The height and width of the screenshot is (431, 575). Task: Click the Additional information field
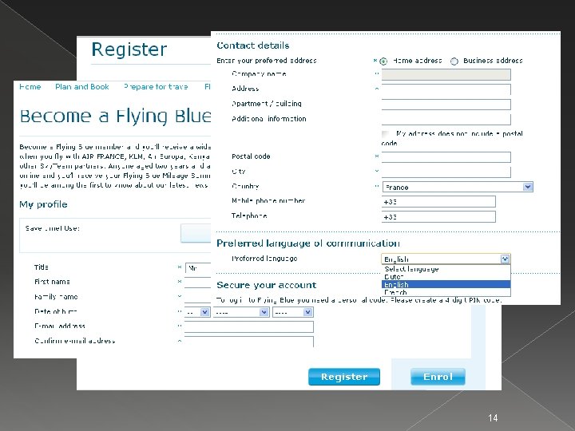point(446,119)
